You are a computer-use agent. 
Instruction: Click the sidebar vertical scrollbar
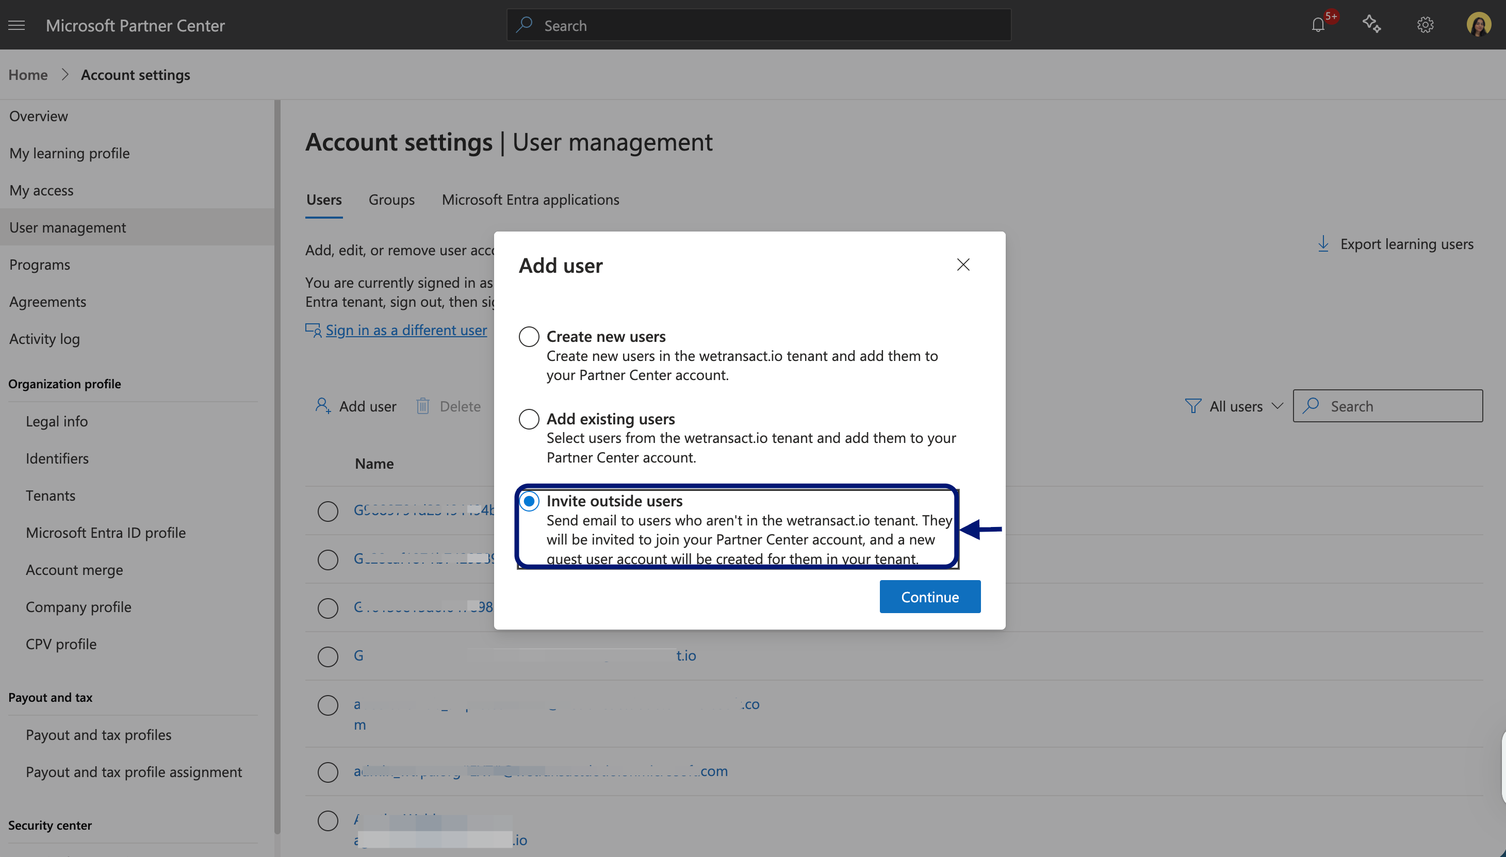[x=277, y=467]
